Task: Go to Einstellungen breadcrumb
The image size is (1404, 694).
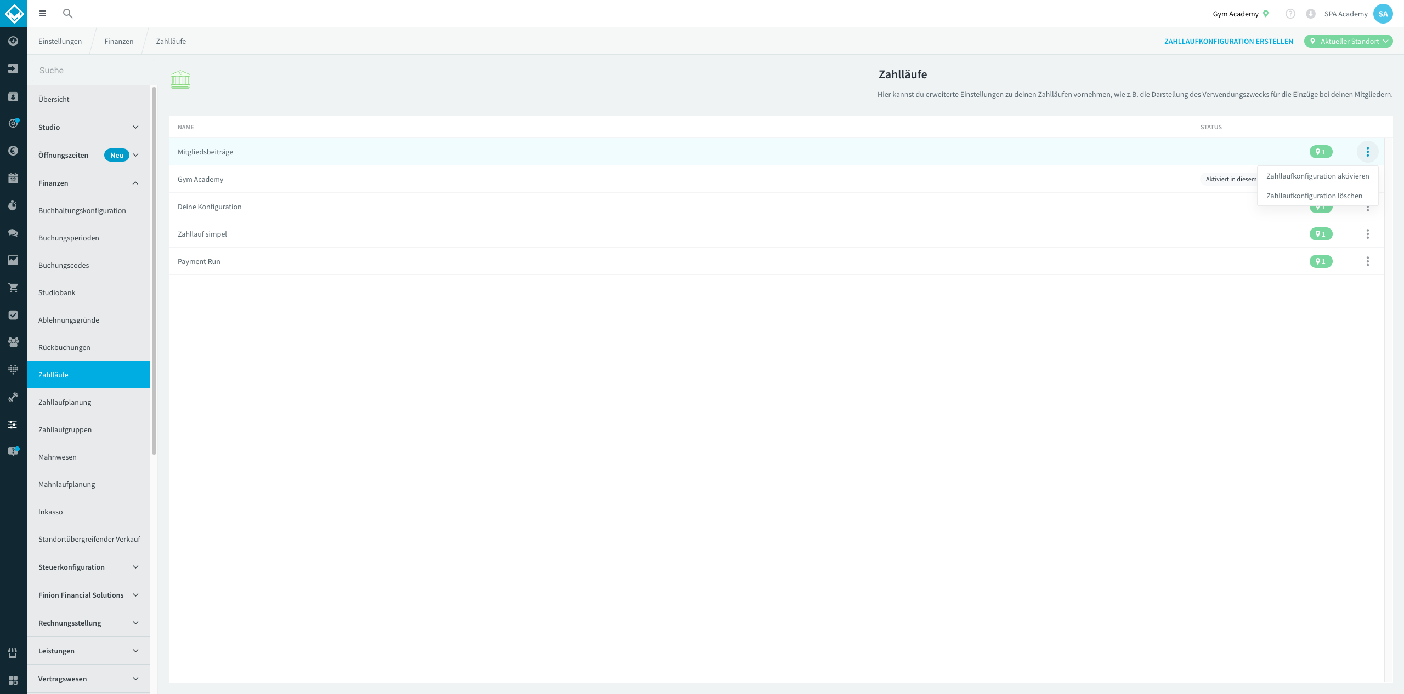Action: coord(60,41)
